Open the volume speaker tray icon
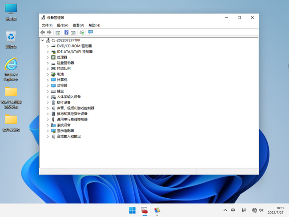The image size is (289, 217). click(x=261, y=210)
